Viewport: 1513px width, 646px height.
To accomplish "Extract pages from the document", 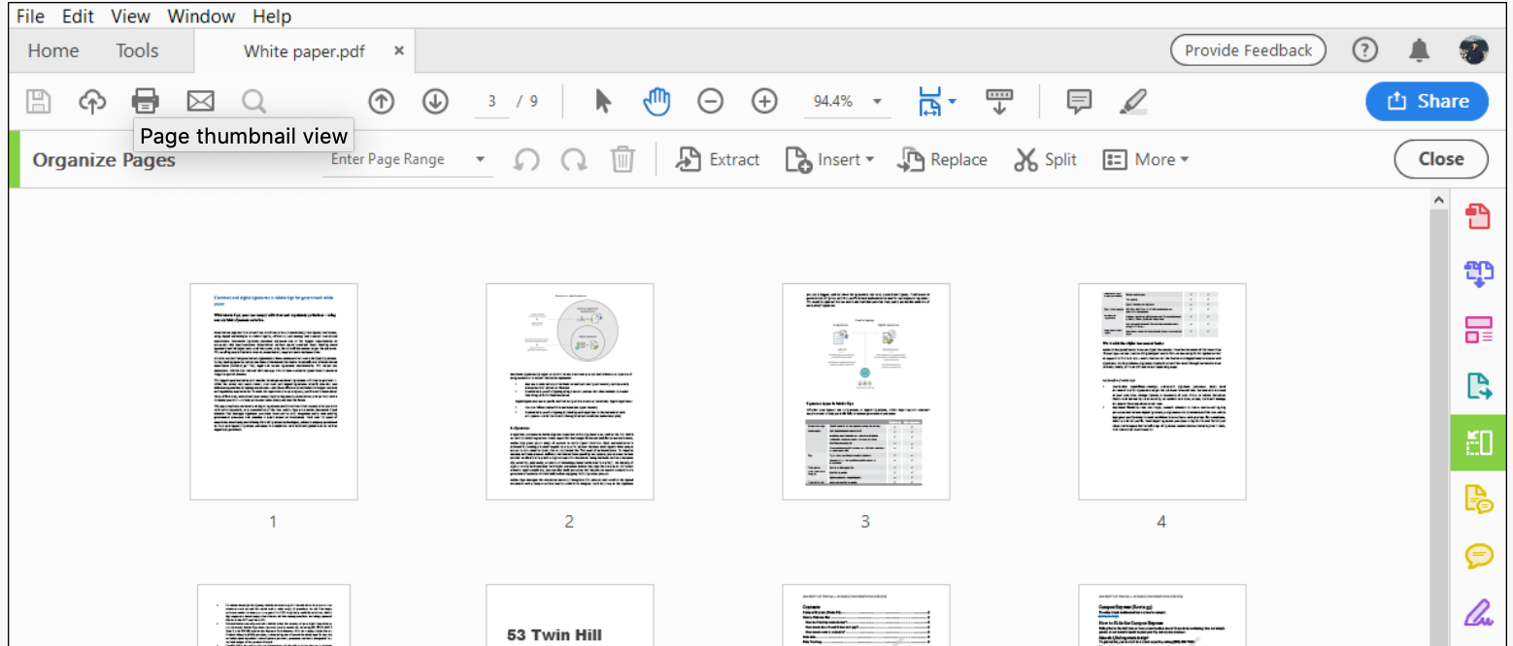I will click(719, 159).
